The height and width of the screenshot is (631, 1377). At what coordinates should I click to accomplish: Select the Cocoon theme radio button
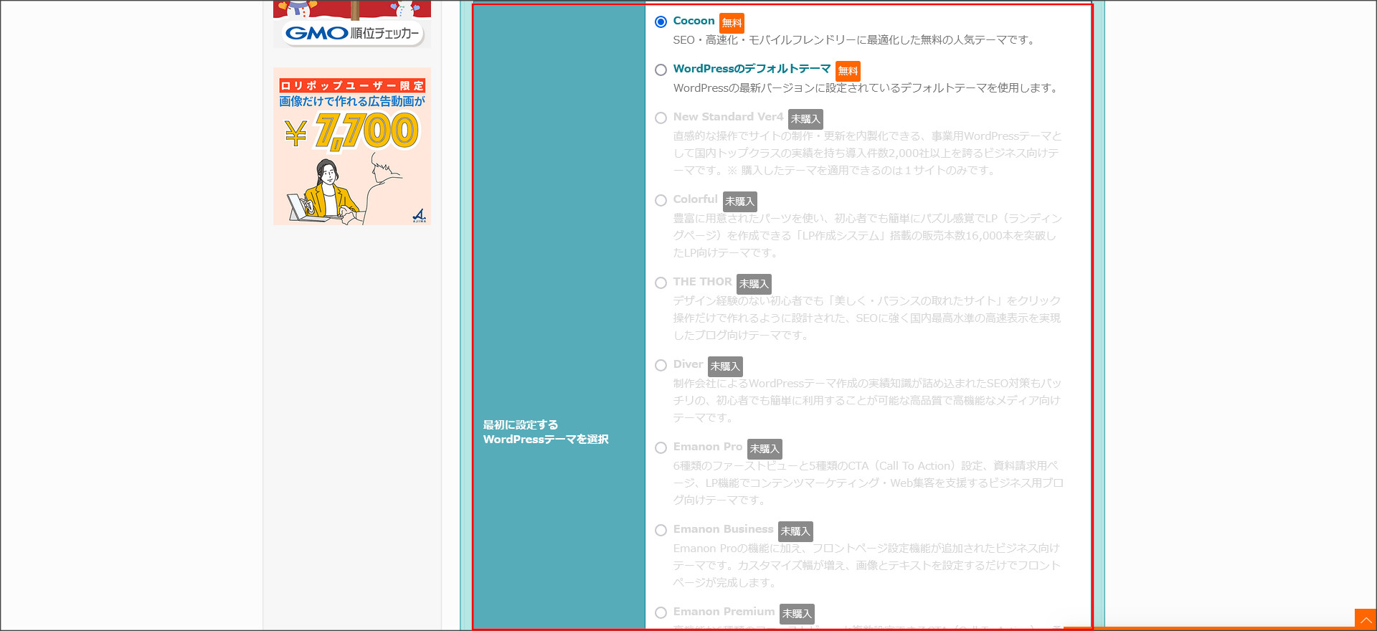coord(661,22)
